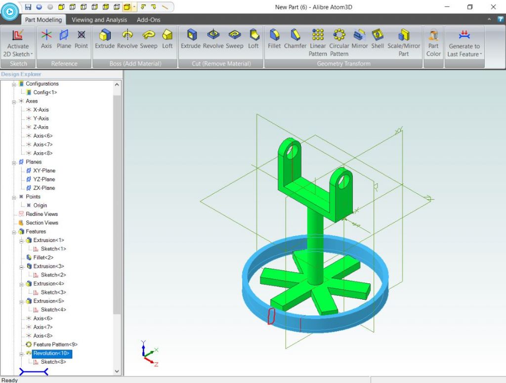Insert a reference Point

tap(81, 39)
